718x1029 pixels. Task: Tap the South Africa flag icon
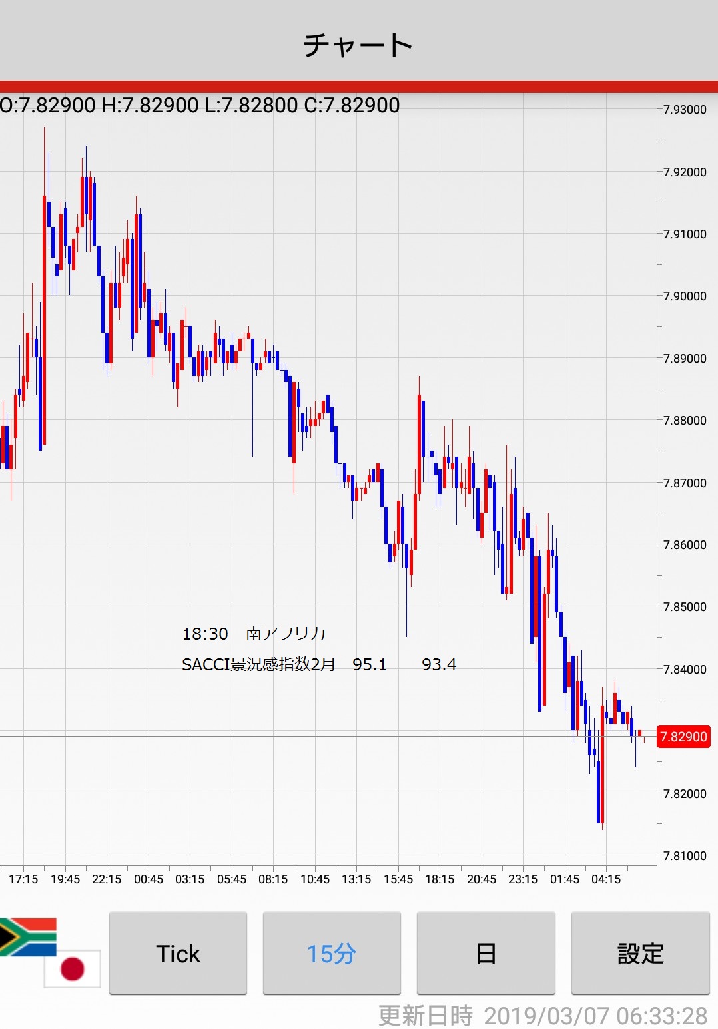(27, 935)
